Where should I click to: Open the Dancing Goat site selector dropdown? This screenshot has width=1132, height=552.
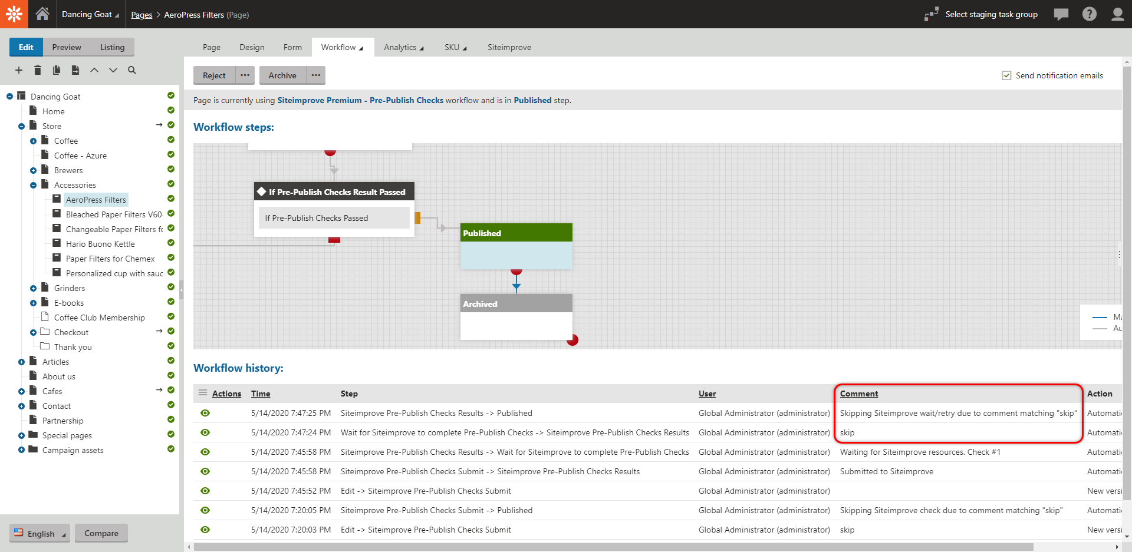(90, 14)
